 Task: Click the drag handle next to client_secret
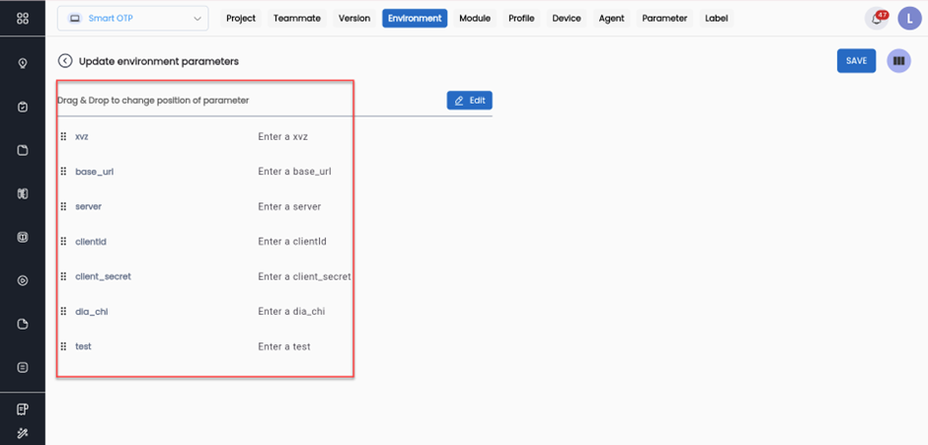click(x=64, y=276)
